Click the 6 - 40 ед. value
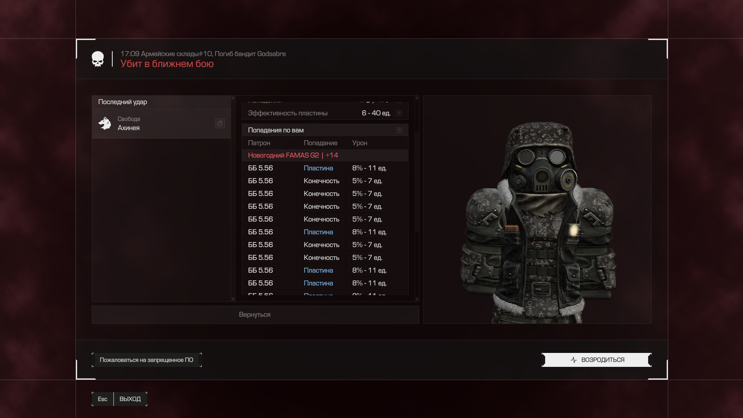Viewport: 743px width, 418px height. coord(376,113)
